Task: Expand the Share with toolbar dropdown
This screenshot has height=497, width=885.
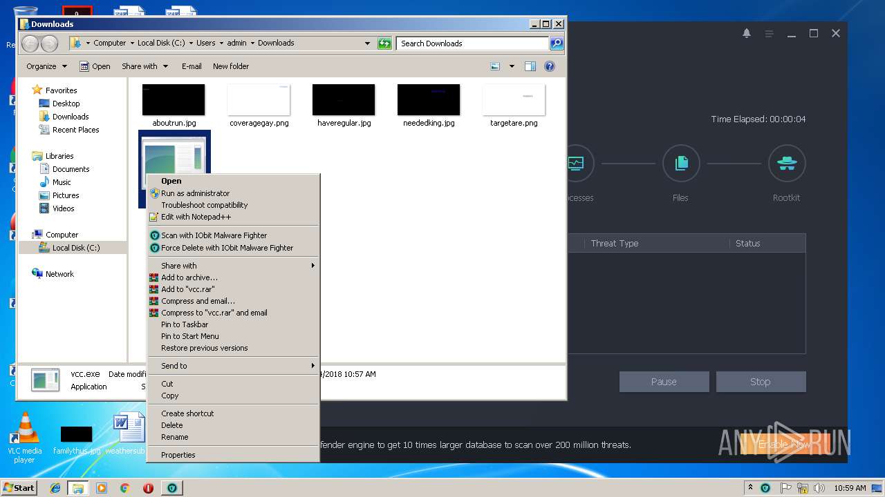Action: pyautogui.click(x=145, y=66)
